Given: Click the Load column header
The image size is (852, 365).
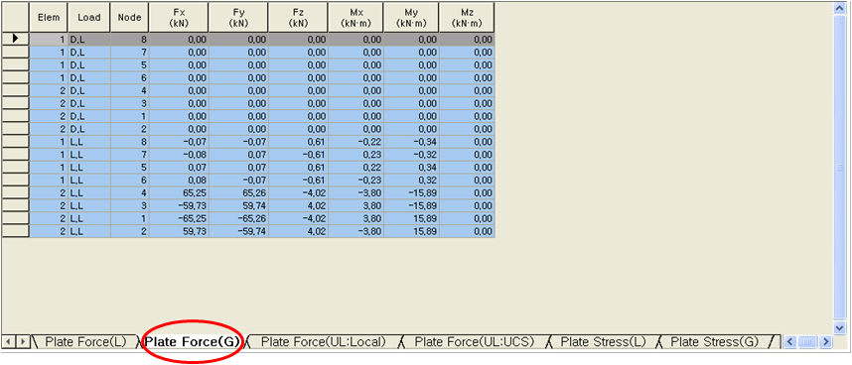Looking at the screenshot, I should click(89, 17).
